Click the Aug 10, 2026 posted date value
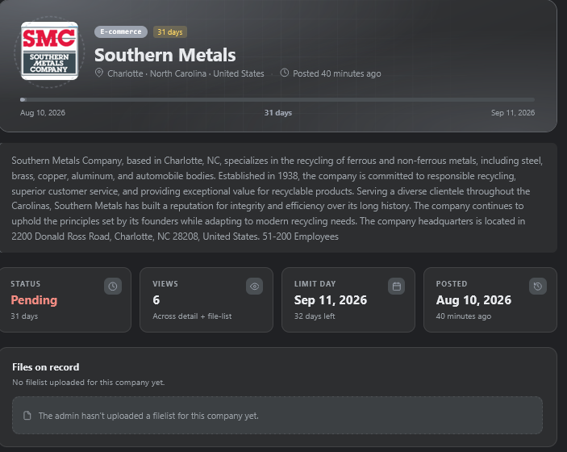Image resolution: width=567 pixels, height=452 pixels. (x=473, y=300)
